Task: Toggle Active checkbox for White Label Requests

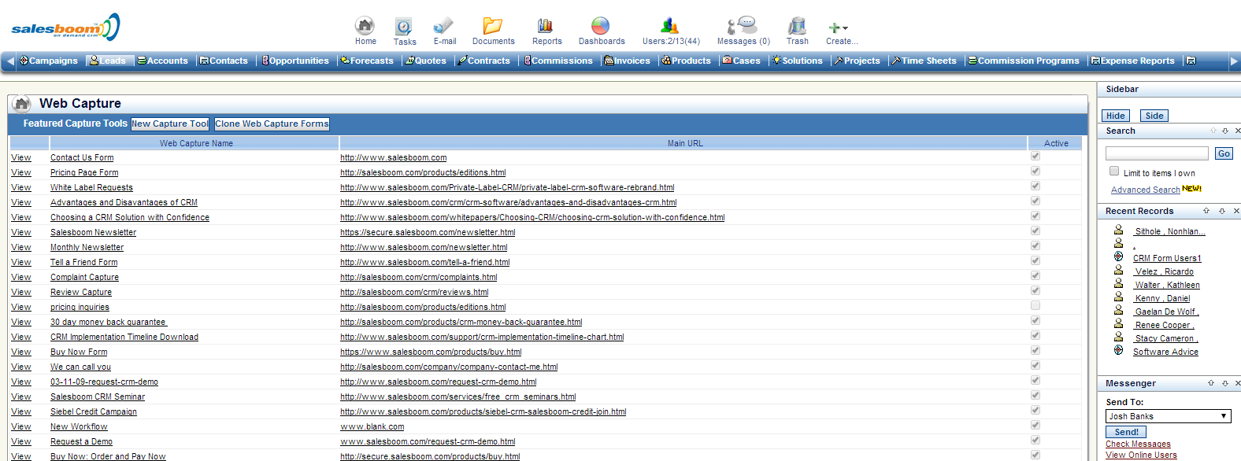Action: pyautogui.click(x=1035, y=186)
